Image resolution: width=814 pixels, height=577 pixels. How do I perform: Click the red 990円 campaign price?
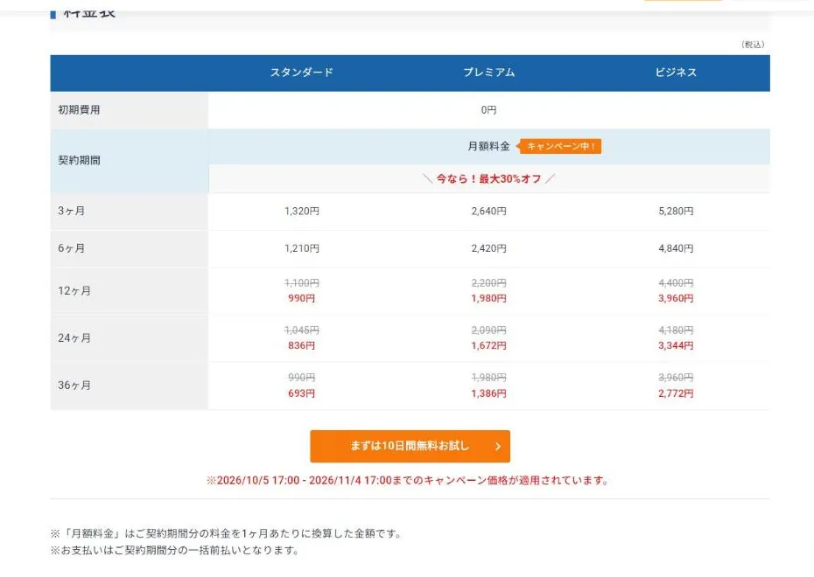coord(302,299)
